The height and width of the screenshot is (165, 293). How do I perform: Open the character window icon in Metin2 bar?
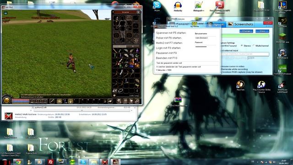119,101
